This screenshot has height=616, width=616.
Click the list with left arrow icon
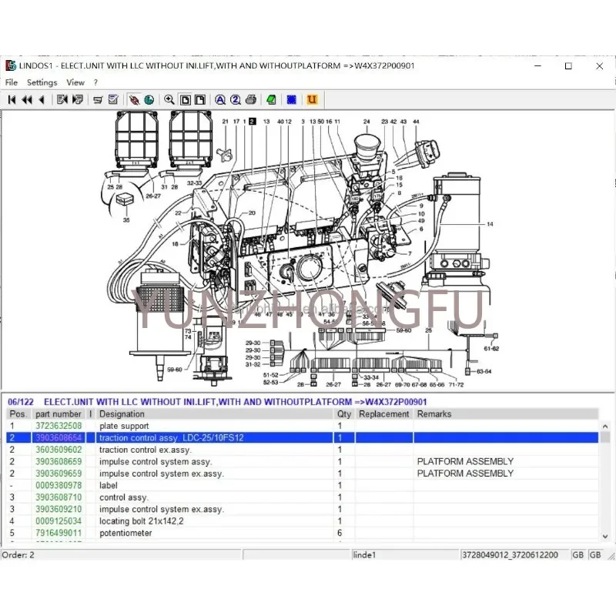click(x=62, y=100)
